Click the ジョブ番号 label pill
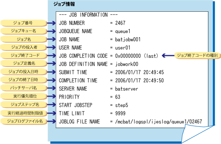 tap(23, 23)
